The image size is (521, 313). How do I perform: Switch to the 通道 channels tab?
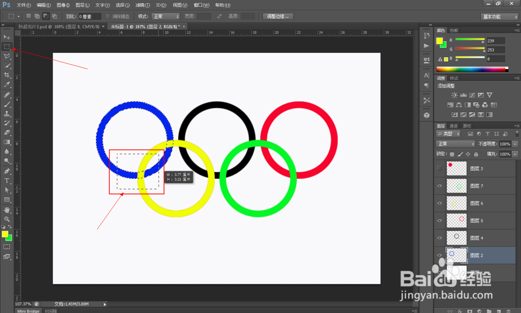(x=454, y=126)
